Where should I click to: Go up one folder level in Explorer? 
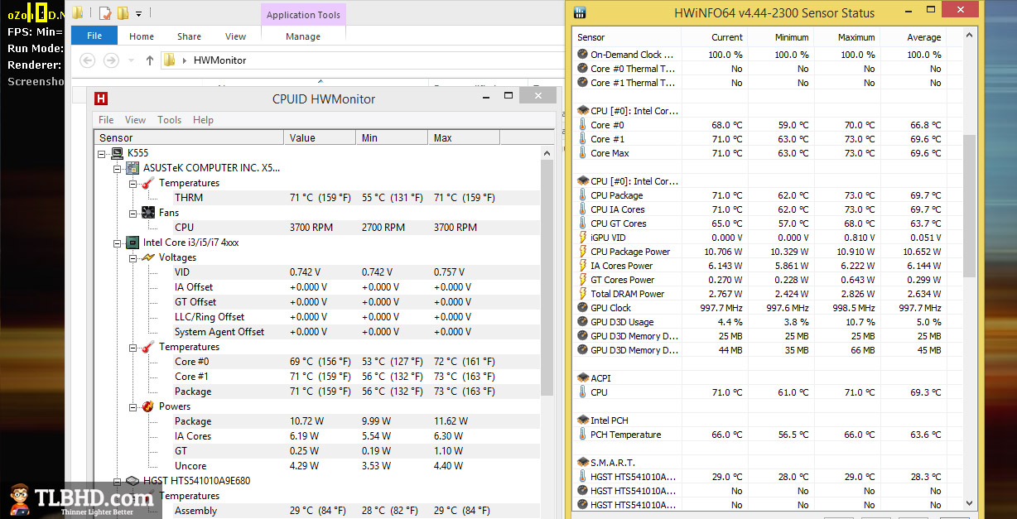pos(149,60)
